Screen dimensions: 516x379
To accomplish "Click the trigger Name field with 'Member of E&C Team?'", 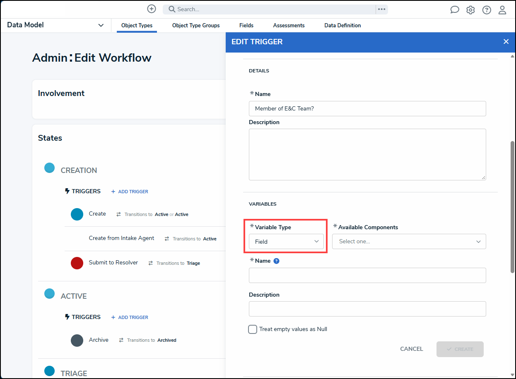I will click(367, 109).
